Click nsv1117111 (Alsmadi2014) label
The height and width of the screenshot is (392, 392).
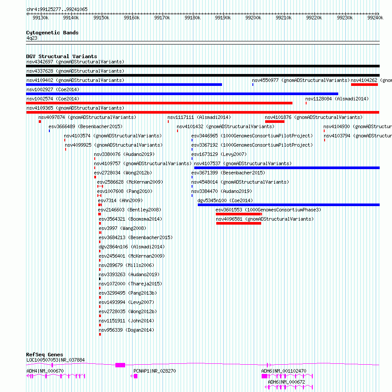[x=199, y=117]
